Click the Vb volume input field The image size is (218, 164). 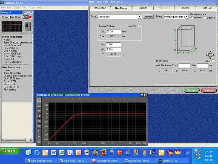114,32
